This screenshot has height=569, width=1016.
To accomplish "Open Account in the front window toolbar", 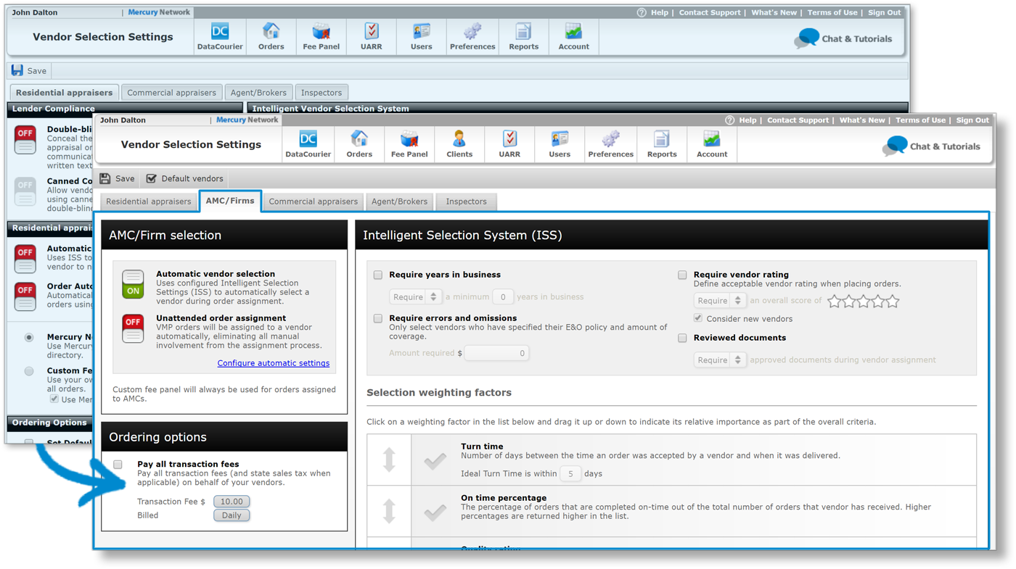I will coord(712,144).
